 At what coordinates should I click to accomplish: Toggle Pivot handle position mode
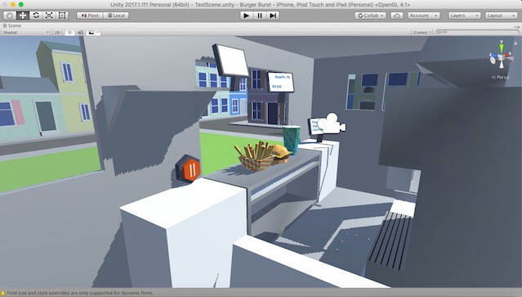click(x=90, y=16)
